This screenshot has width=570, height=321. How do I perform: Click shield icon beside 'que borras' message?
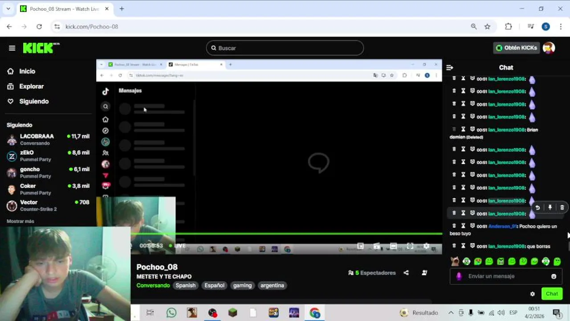472,246
